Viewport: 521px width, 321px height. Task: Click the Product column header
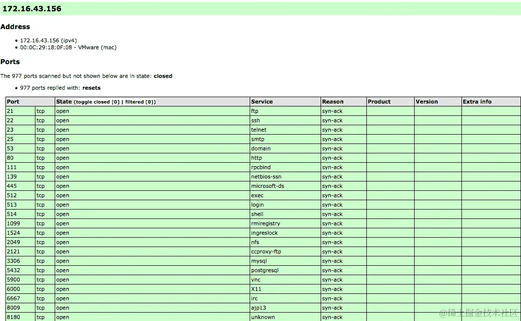coord(390,102)
